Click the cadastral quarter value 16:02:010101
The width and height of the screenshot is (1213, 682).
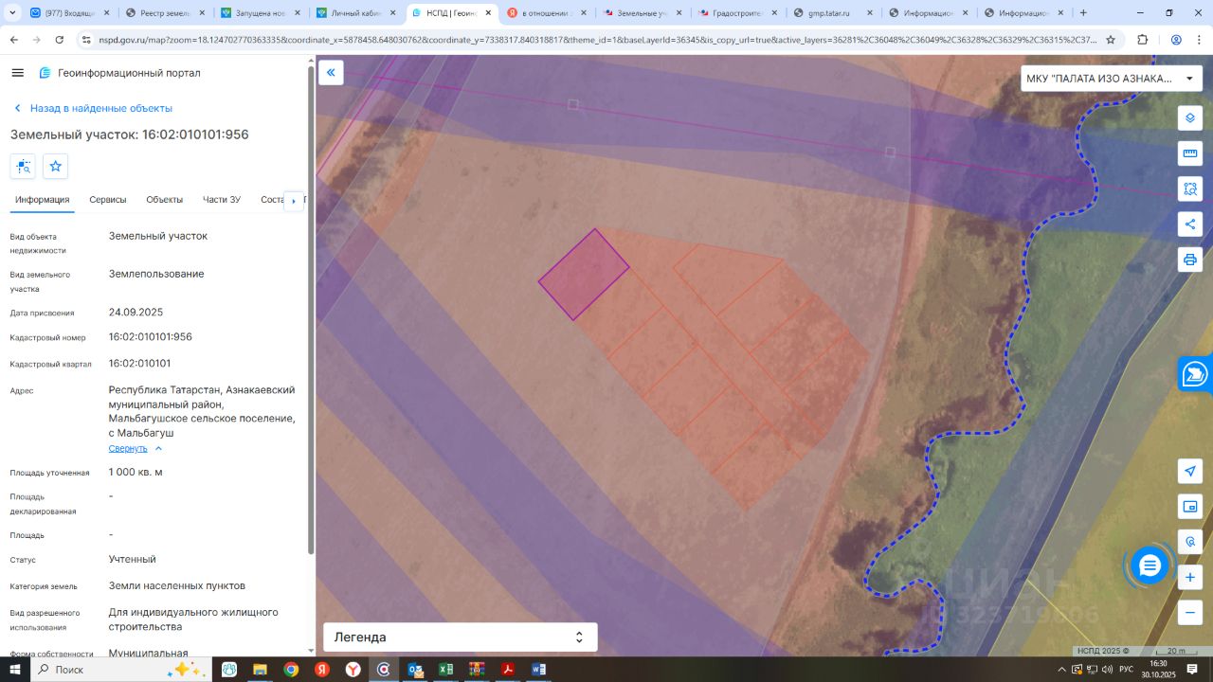pyautogui.click(x=140, y=364)
